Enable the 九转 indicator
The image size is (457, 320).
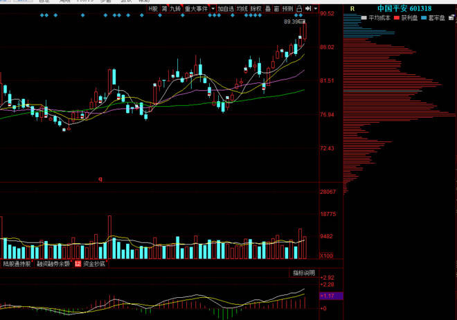[175, 8]
